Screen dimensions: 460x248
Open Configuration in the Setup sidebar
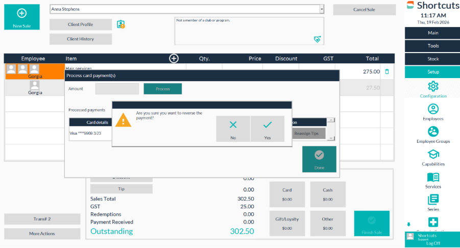click(x=433, y=86)
